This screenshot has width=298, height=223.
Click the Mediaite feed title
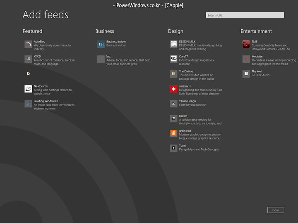(x=257, y=56)
